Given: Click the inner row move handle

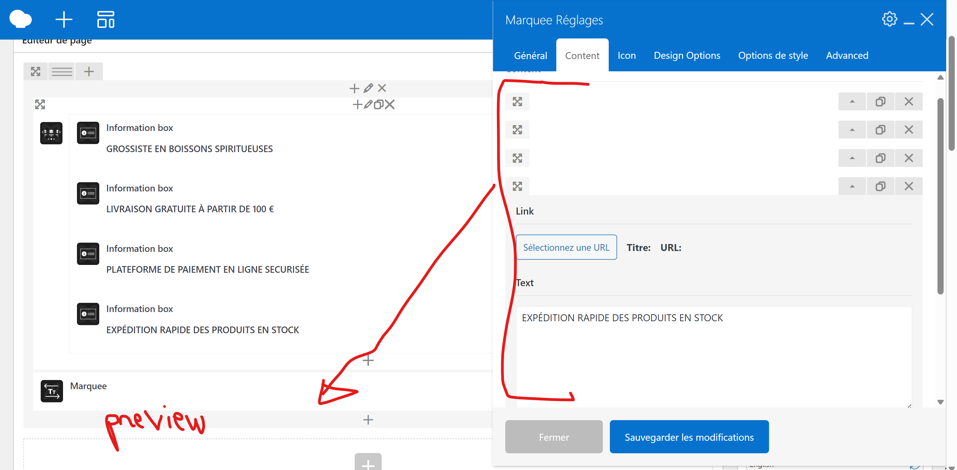Looking at the screenshot, I should coord(40,104).
